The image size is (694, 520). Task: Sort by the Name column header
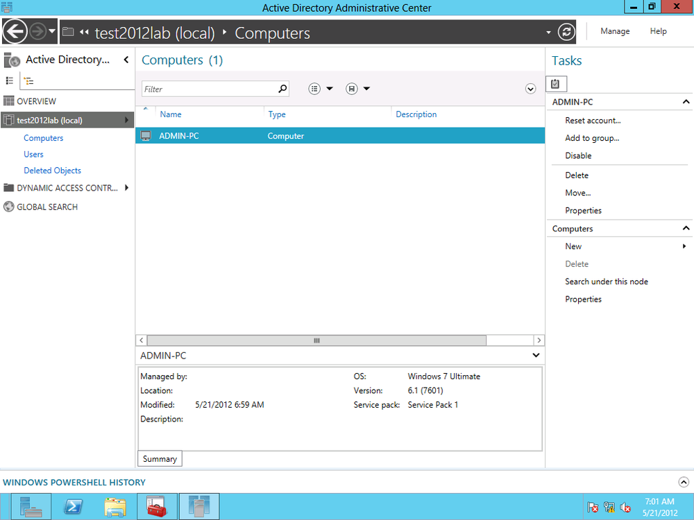tap(171, 114)
